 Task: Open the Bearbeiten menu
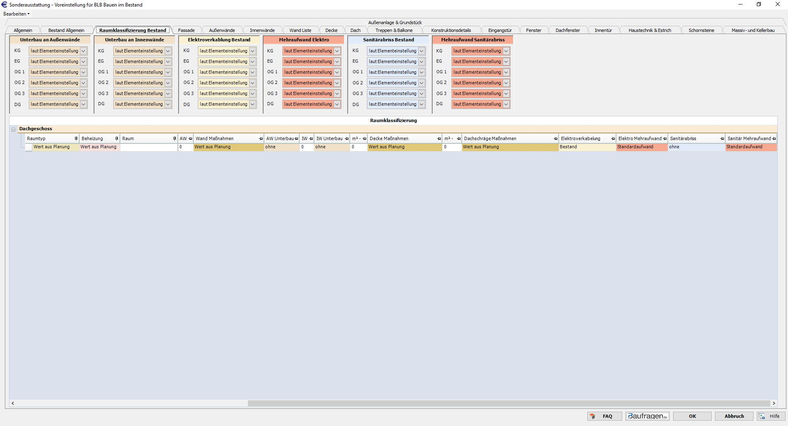click(16, 14)
